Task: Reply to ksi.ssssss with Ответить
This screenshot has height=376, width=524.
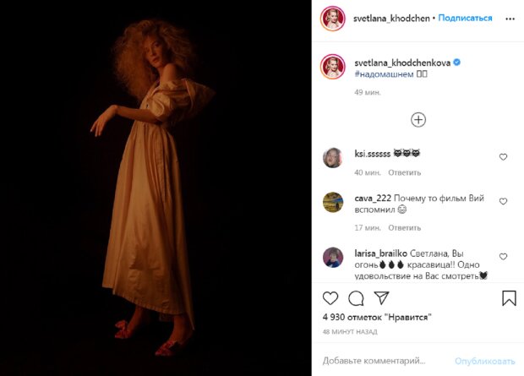Action: click(404, 172)
